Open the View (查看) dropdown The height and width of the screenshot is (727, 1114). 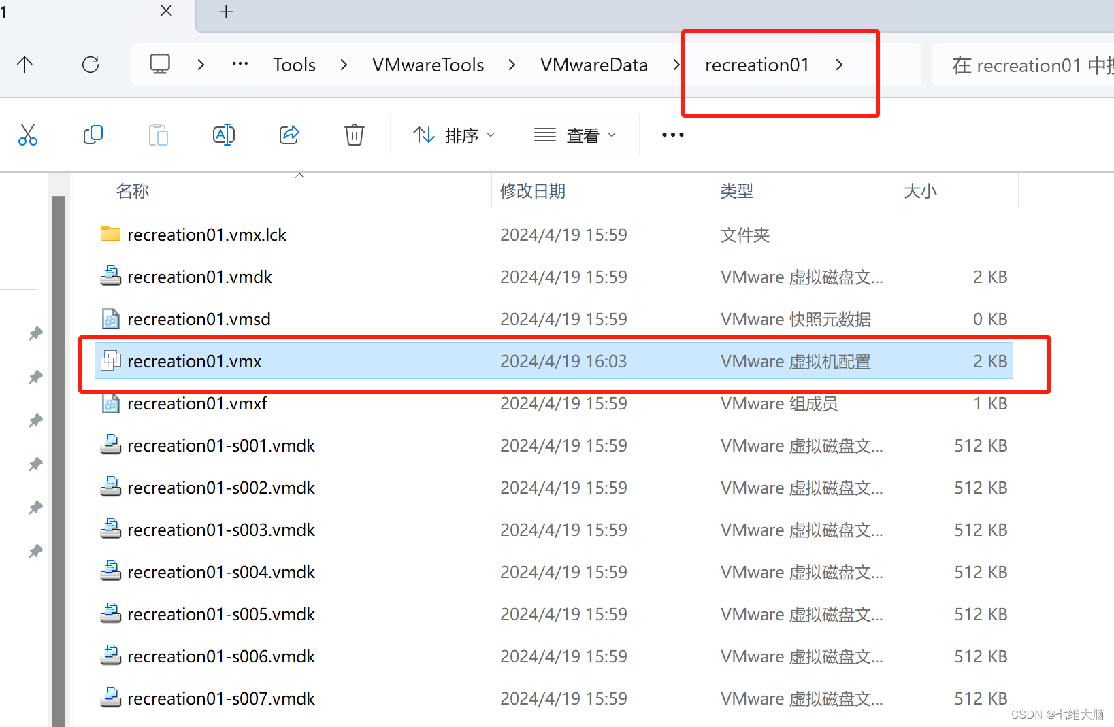coord(575,135)
